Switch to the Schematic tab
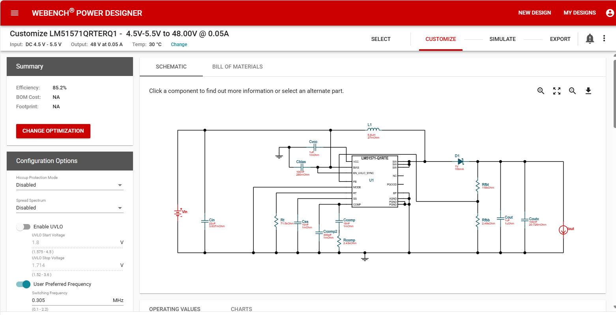The image size is (616, 315). point(171,67)
